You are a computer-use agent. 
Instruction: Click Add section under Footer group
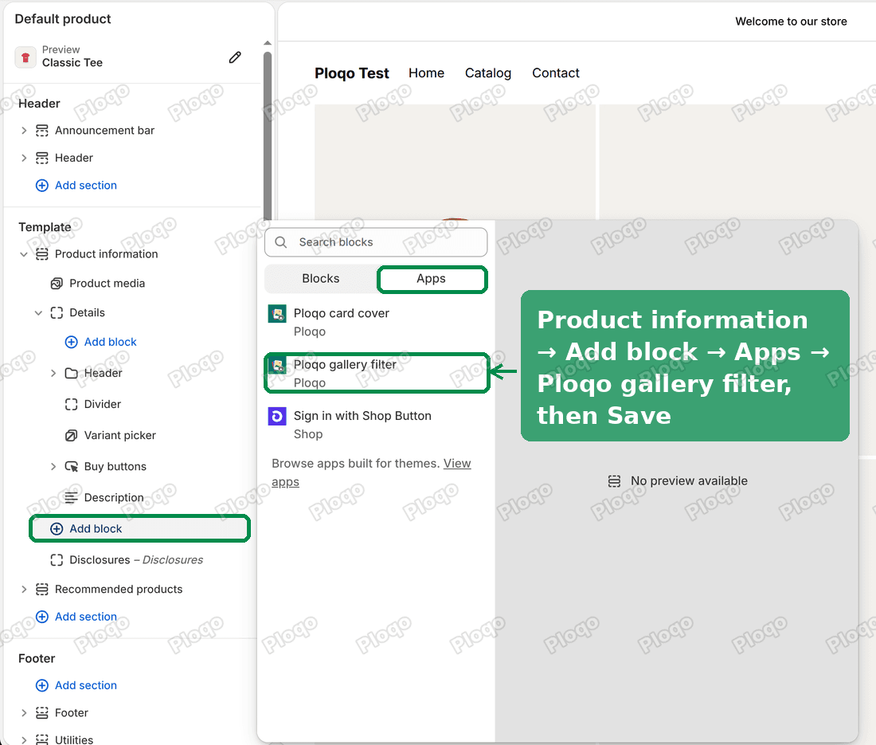[85, 685]
